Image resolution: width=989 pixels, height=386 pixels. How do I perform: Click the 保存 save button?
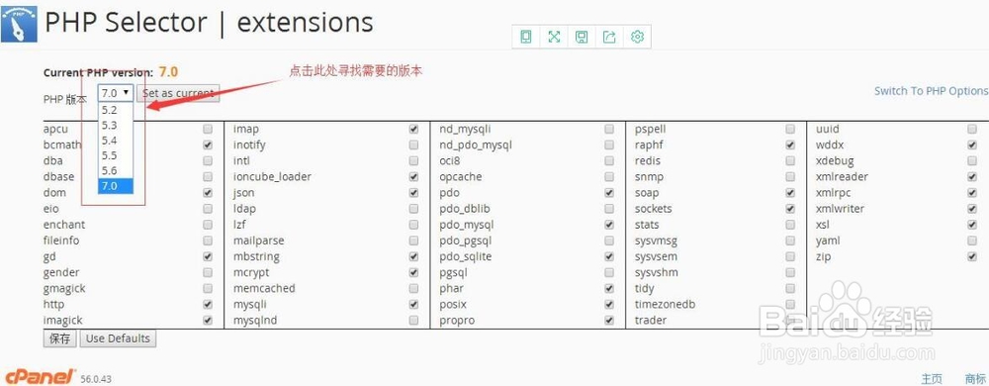[60, 338]
